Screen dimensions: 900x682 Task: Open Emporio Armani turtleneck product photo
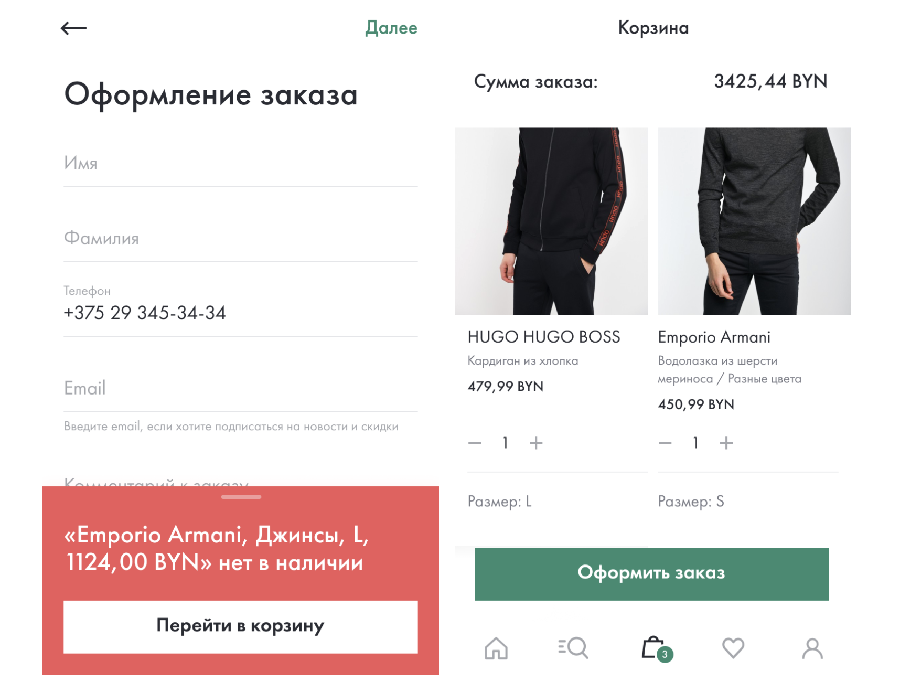click(754, 221)
